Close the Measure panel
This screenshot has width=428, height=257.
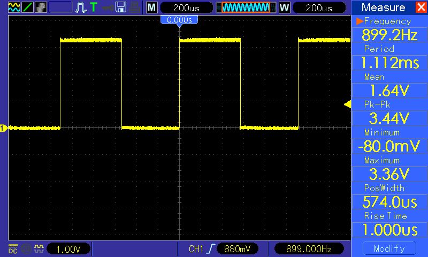pos(421,7)
